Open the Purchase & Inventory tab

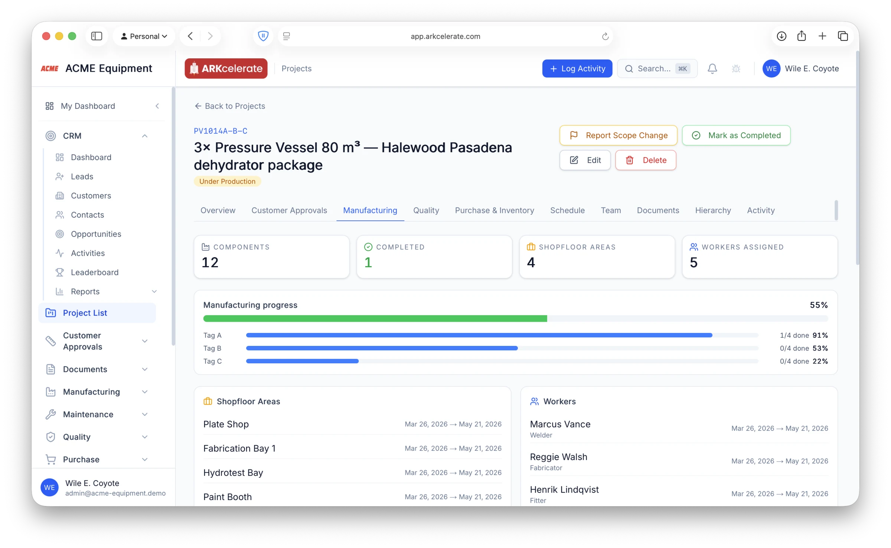[x=495, y=210]
